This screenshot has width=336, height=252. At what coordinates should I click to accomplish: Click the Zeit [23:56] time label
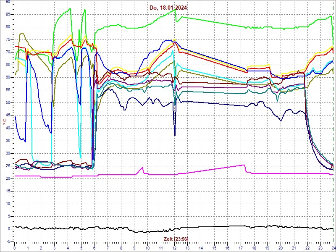176,239
